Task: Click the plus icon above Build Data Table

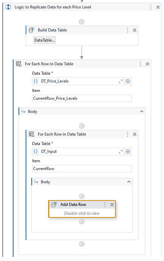Action: coord(82,22)
